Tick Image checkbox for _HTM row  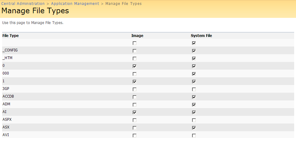[135, 59]
